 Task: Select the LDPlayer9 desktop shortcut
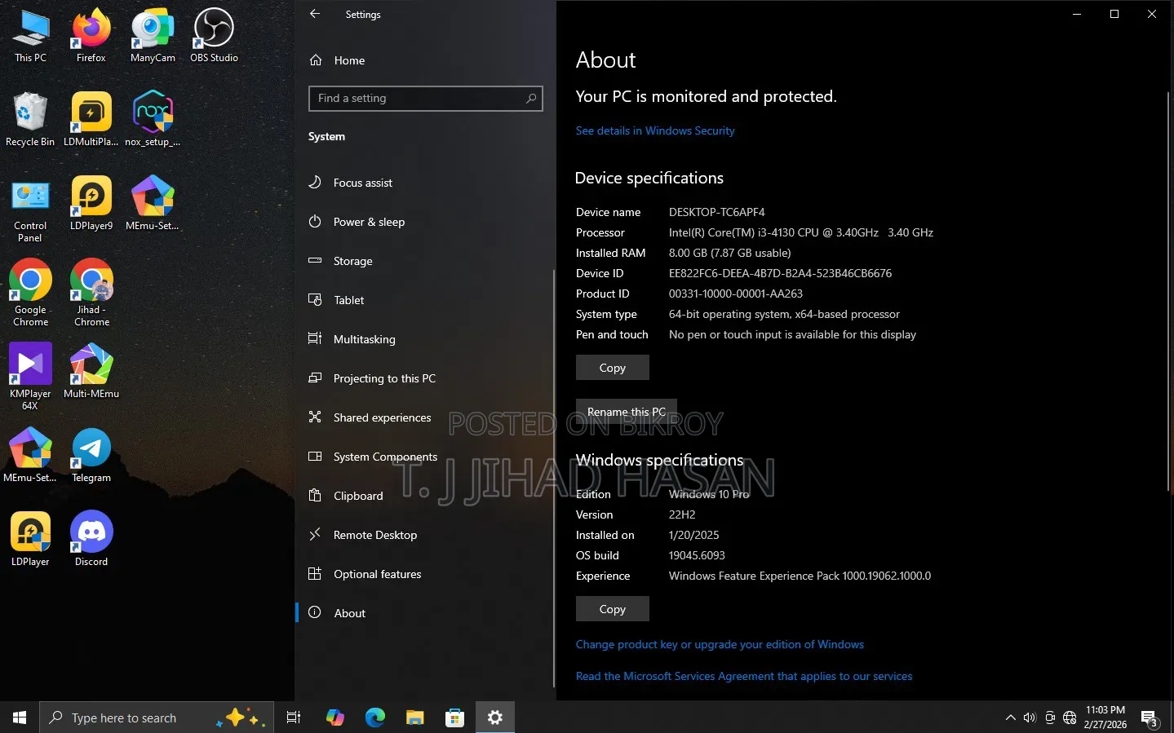(91, 204)
